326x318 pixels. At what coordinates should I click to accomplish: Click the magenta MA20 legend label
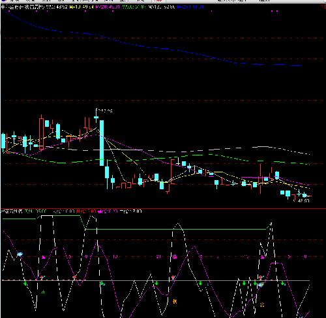tap(108, 7)
